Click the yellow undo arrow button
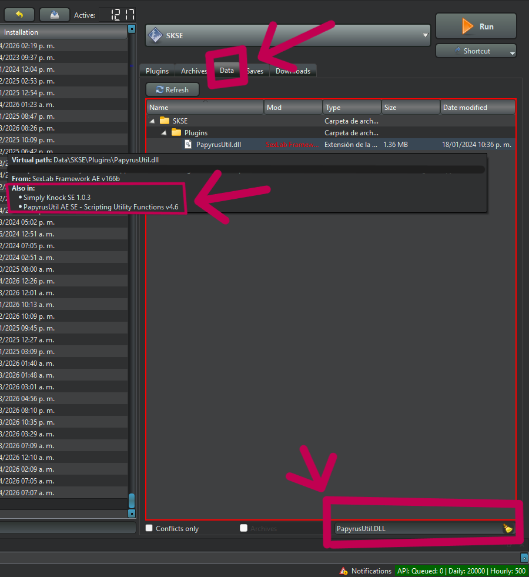This screenshot has width=529, height=577. (x=19, y=15)
